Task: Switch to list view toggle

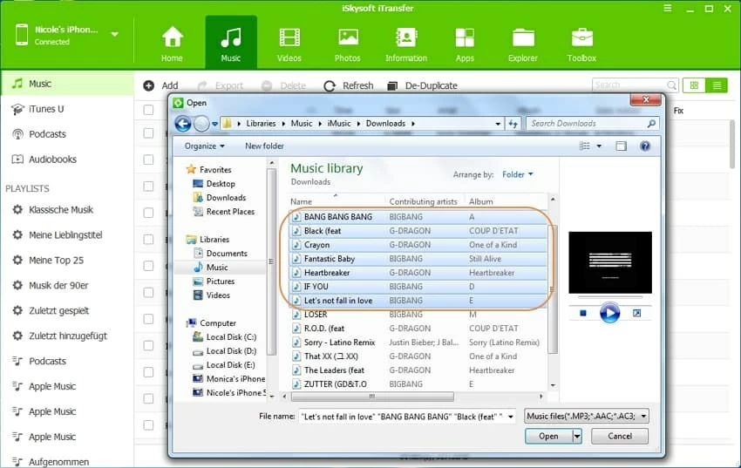Action: [x=717, y=85]
